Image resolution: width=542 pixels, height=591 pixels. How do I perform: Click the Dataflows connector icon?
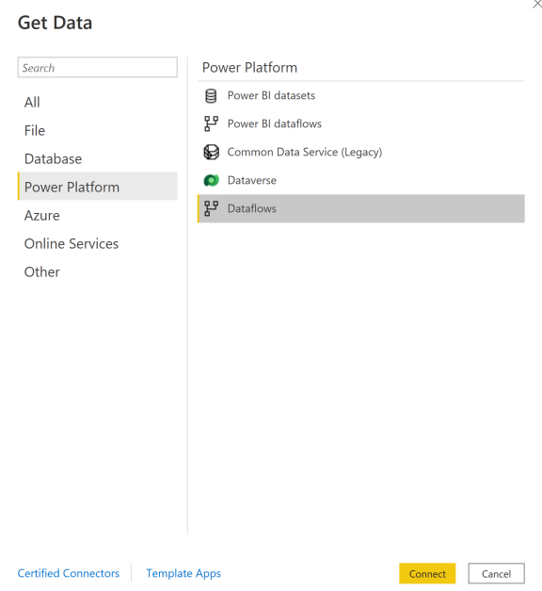211,208
